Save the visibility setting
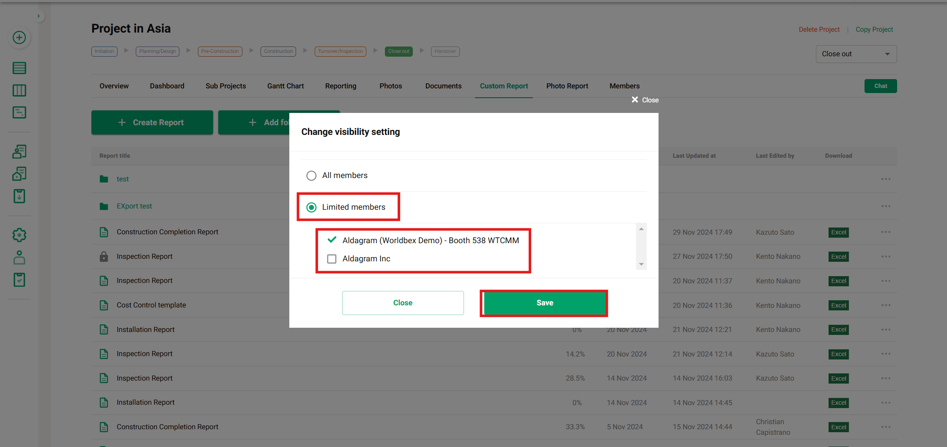 [544, 303]
